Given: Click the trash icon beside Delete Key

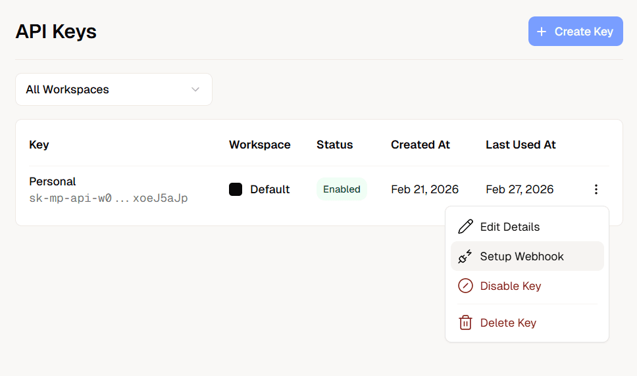Looking at the screenshot, I should (465, 323).
